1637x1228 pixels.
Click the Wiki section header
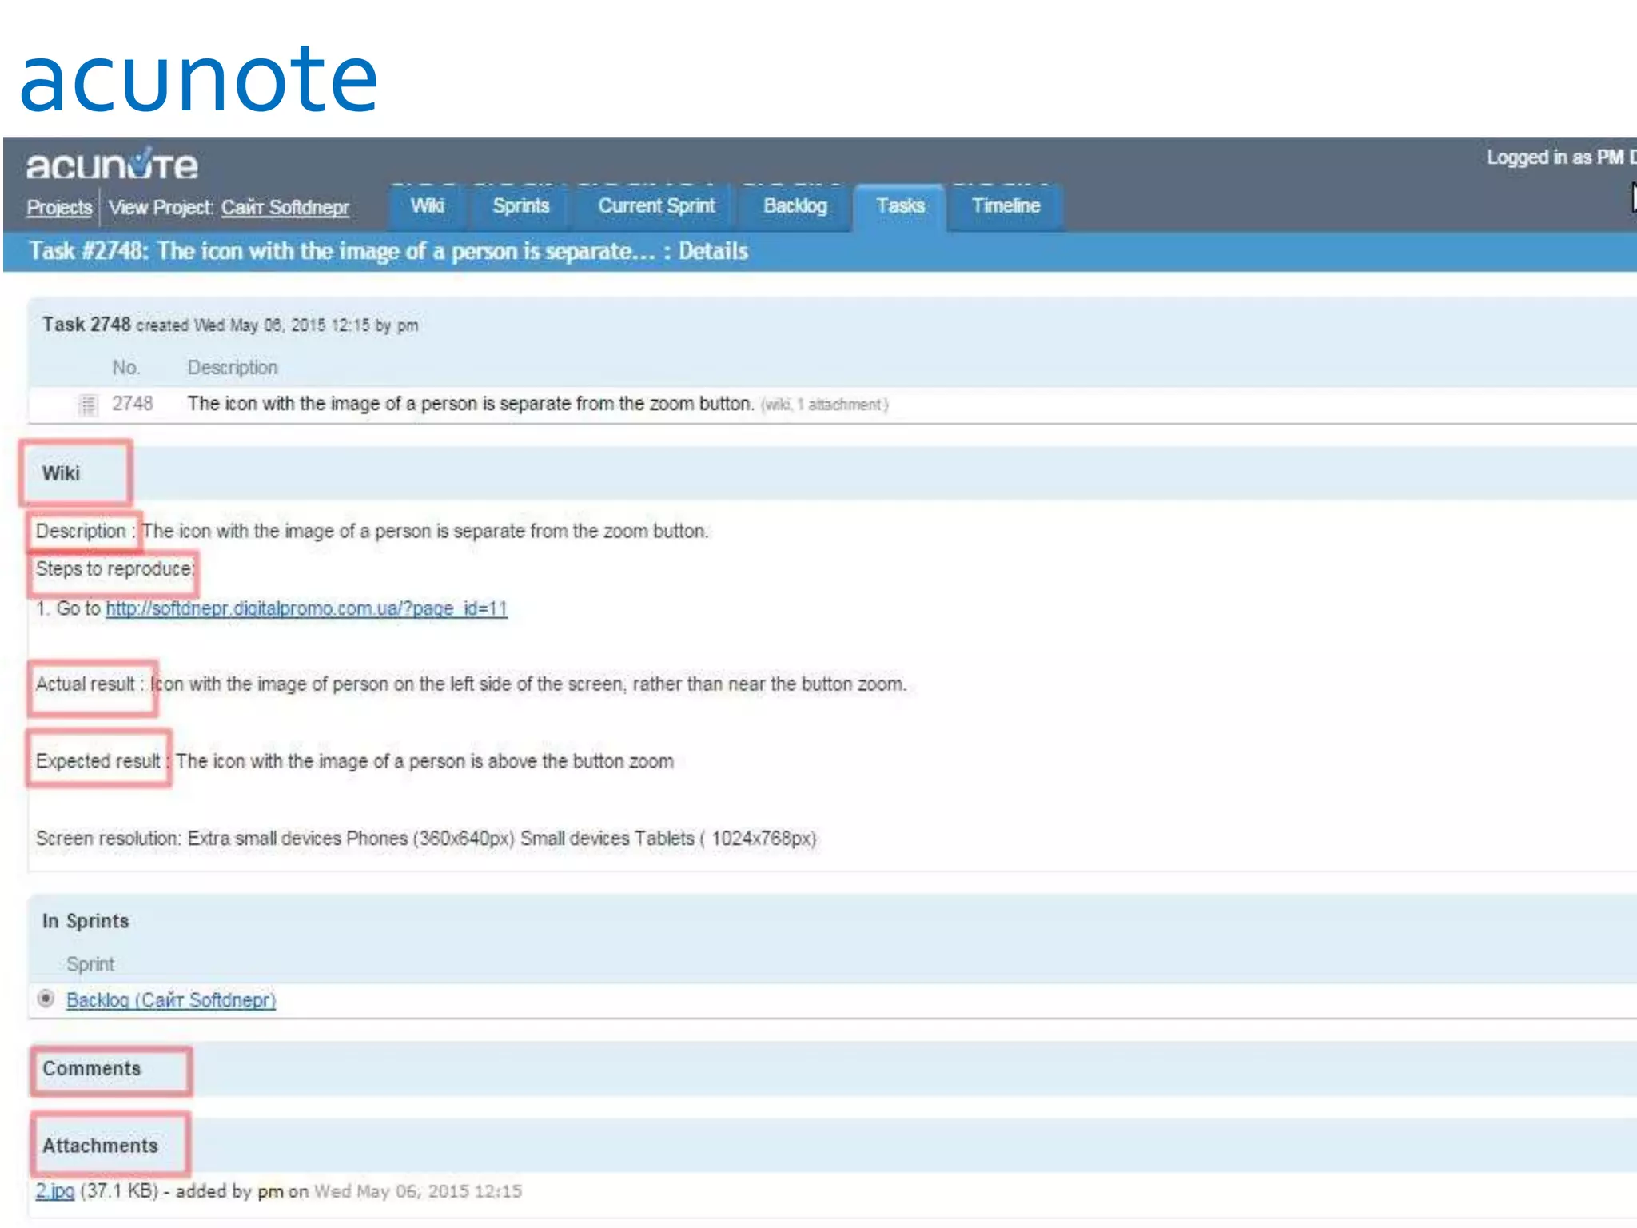pos(62,473)
